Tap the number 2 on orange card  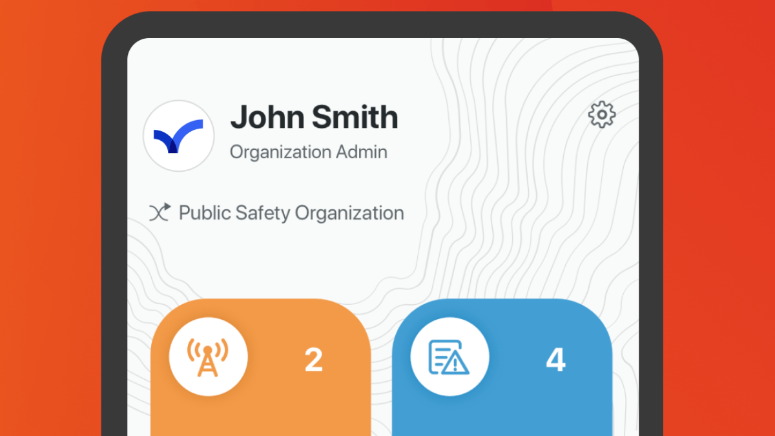[x=313, y=360]
